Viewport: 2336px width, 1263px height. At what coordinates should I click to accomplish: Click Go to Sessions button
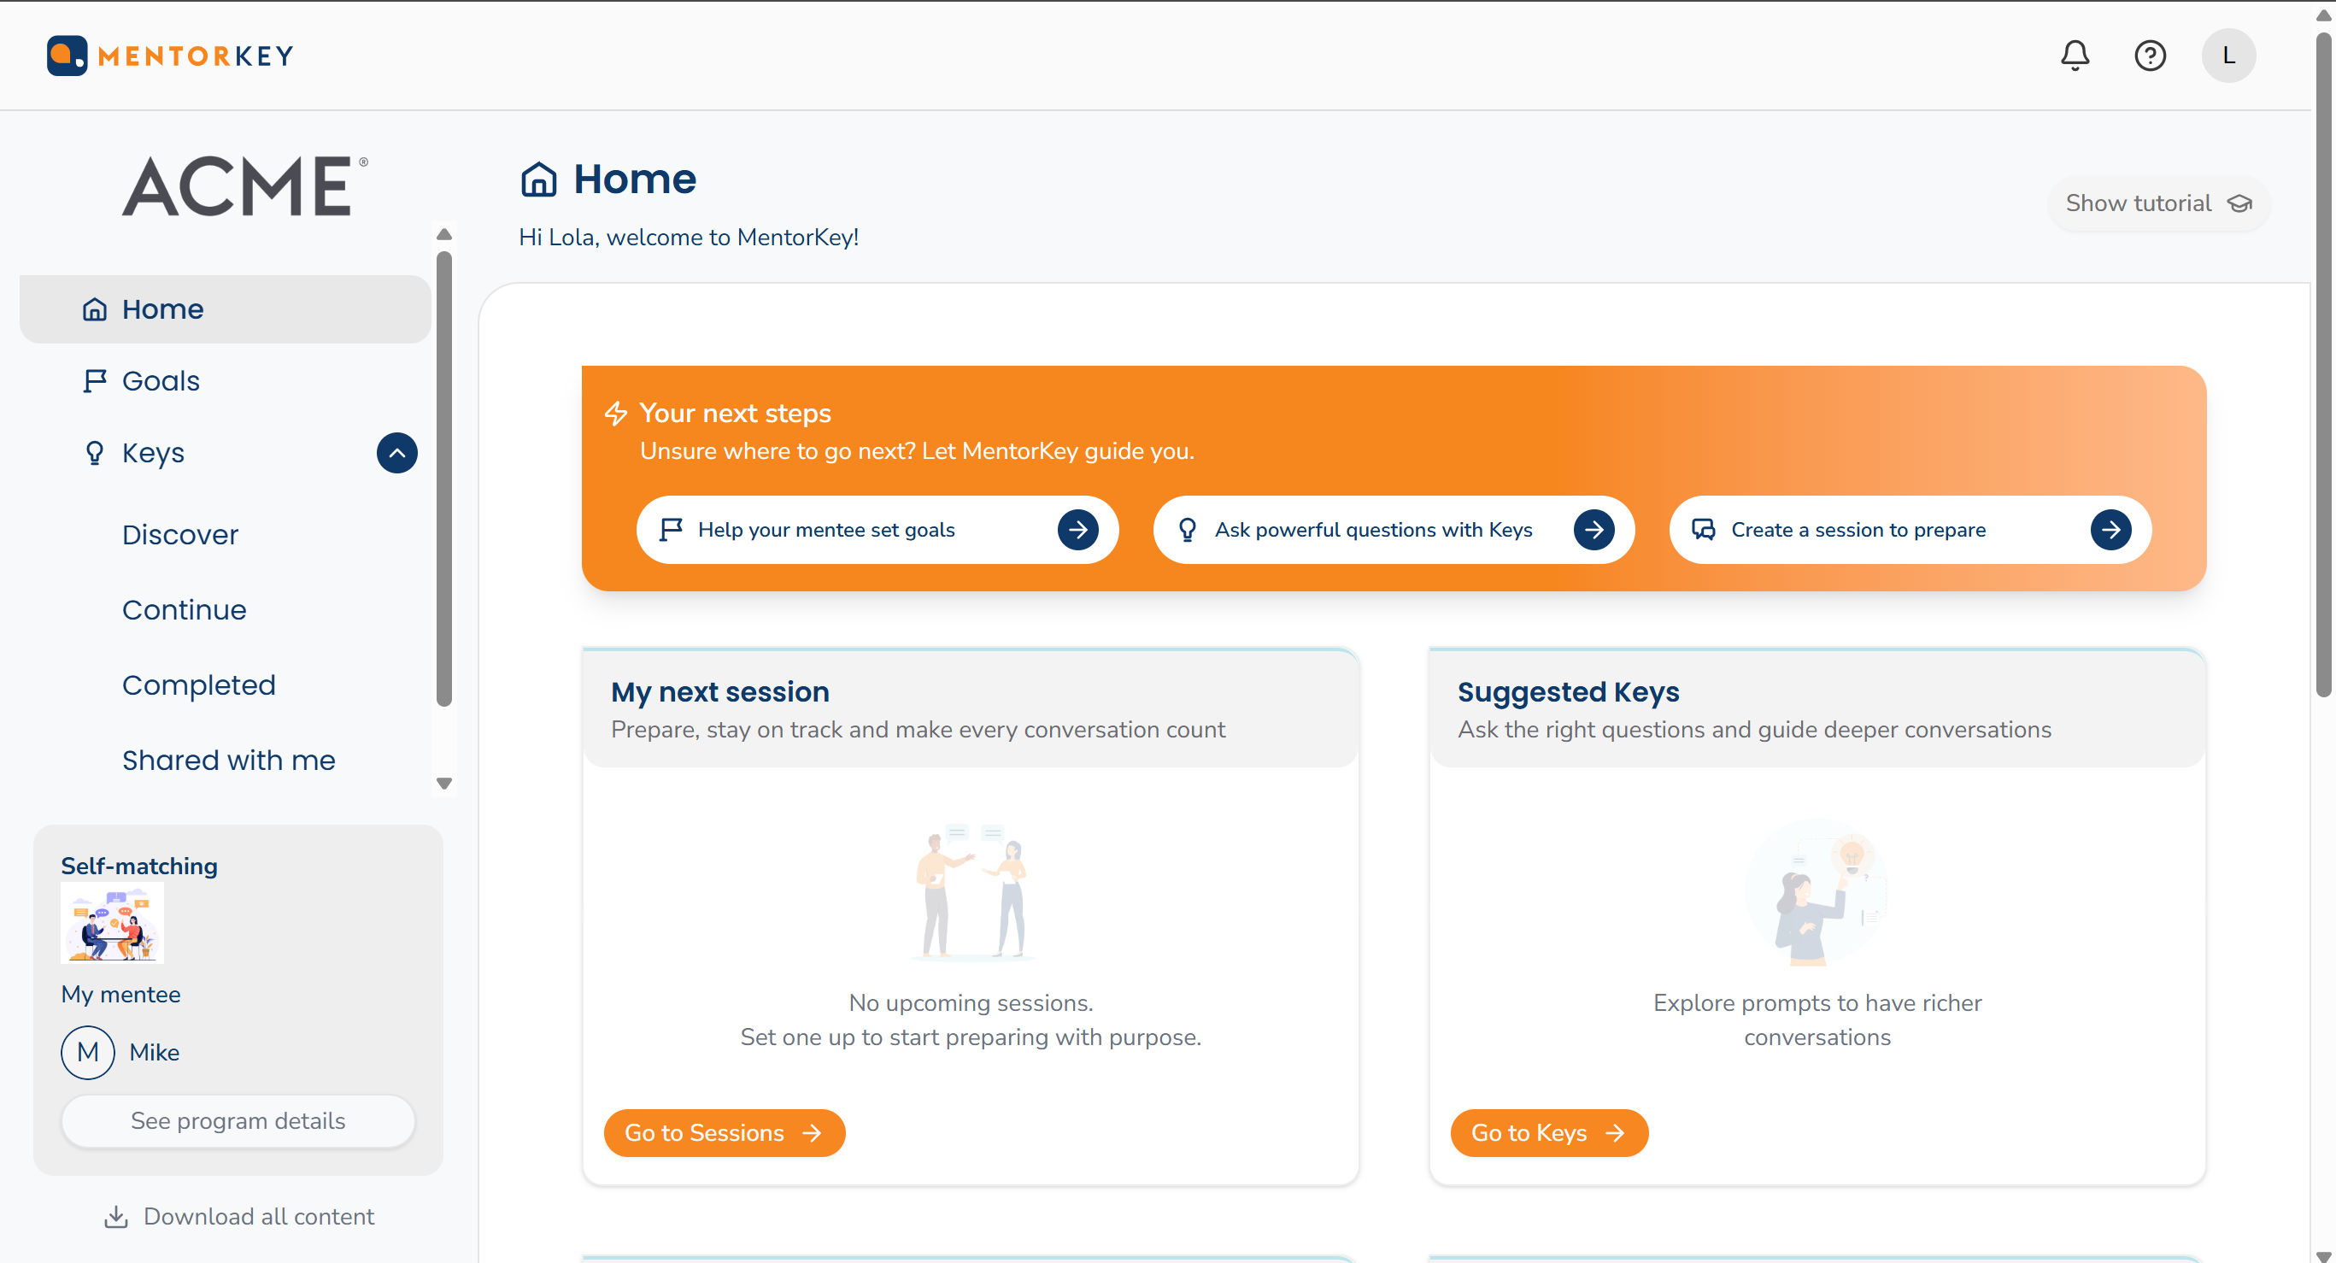(x=724, y=1132)
